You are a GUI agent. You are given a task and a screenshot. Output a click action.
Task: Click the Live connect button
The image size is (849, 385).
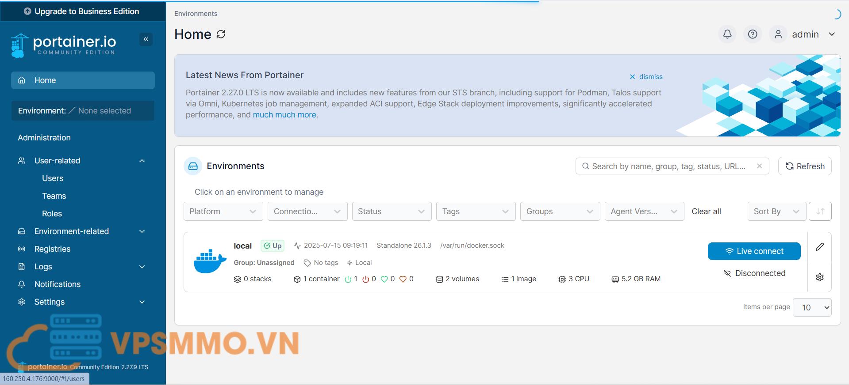click(x=754, y=251)
